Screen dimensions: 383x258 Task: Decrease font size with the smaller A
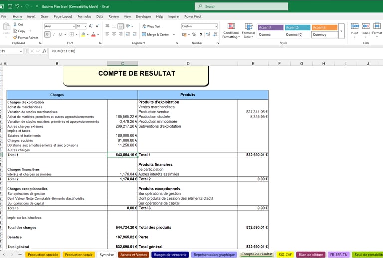coord(97,26)
